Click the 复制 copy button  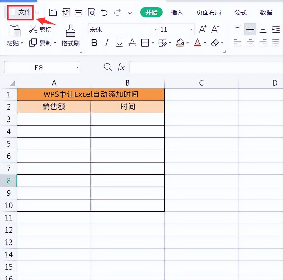tap(40, 43)
